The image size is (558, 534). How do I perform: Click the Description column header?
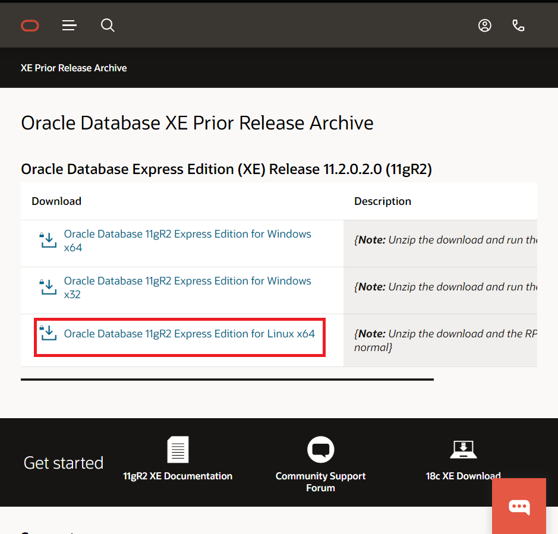click(x=383, y=201)
